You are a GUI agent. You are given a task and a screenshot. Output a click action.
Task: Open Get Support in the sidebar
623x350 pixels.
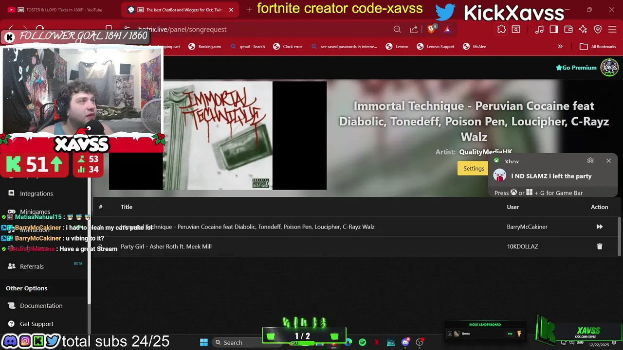37,324
